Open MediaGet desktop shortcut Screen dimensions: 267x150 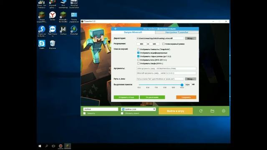[74, 30]
